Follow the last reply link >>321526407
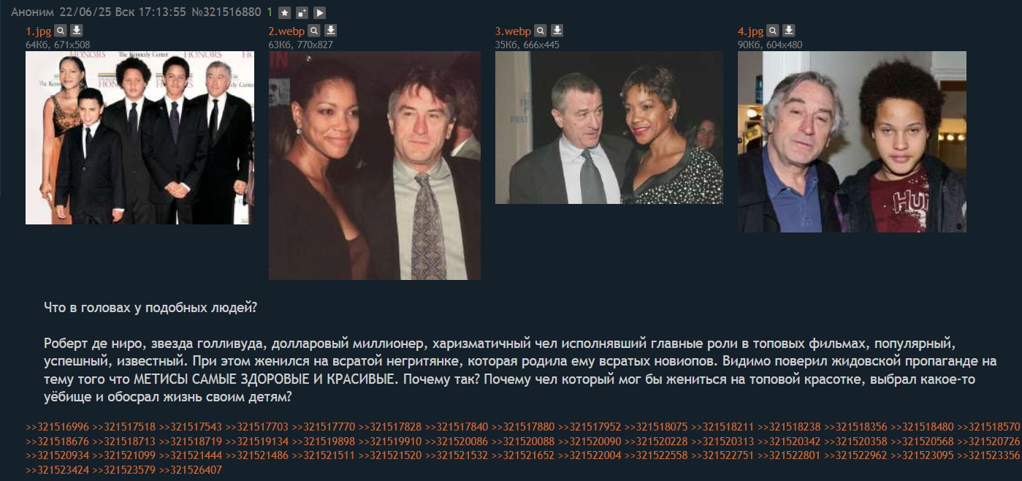 point(190,470)
